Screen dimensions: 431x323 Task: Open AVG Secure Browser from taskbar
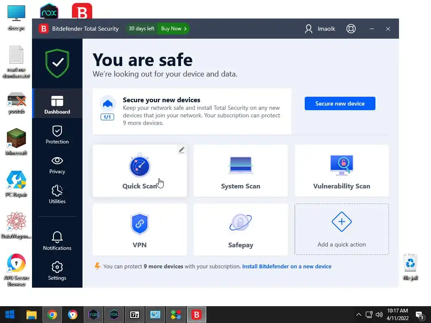point(72,315)
